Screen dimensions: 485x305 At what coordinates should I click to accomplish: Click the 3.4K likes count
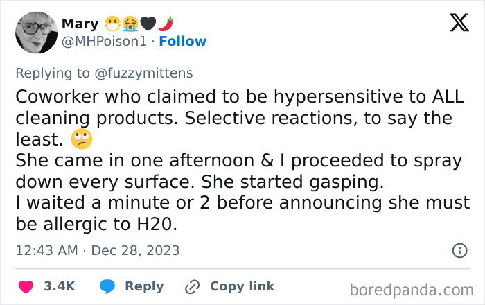point(59,286)
